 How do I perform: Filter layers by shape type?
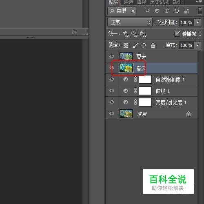pyautogui.click(x=177, y=11)
